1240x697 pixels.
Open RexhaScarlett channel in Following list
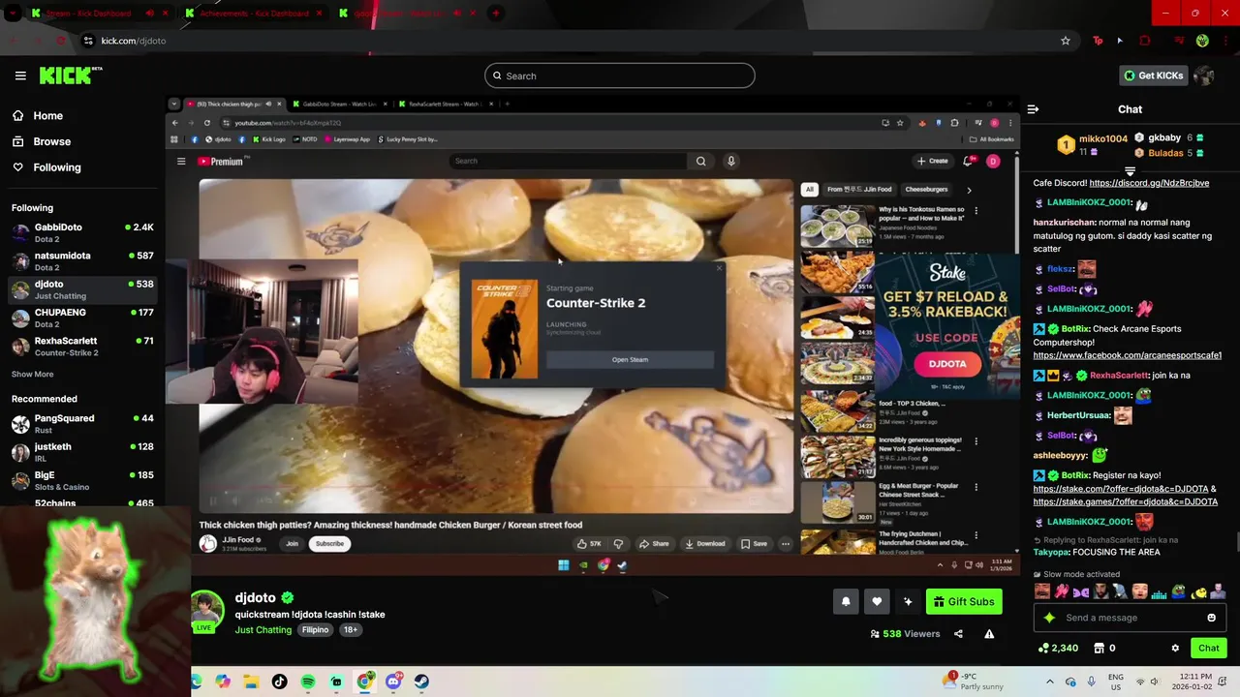[82, 346]
